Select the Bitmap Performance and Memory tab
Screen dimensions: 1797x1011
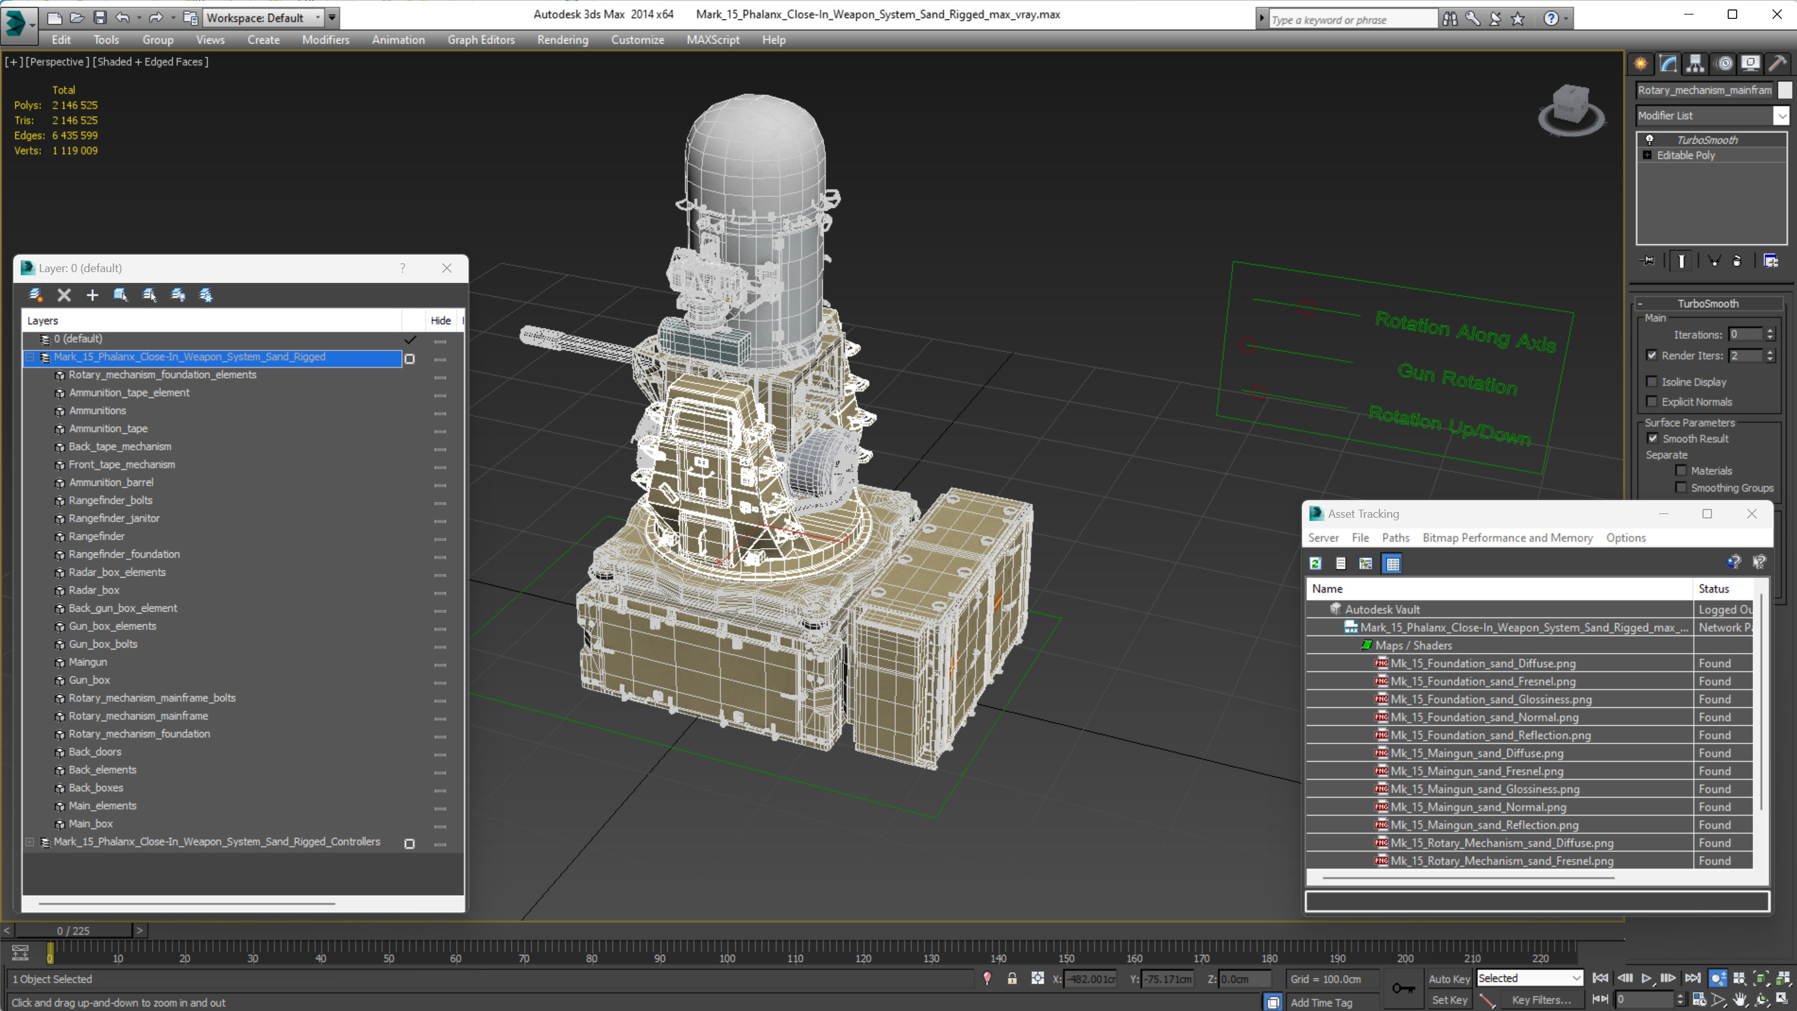pos(1507,538)
